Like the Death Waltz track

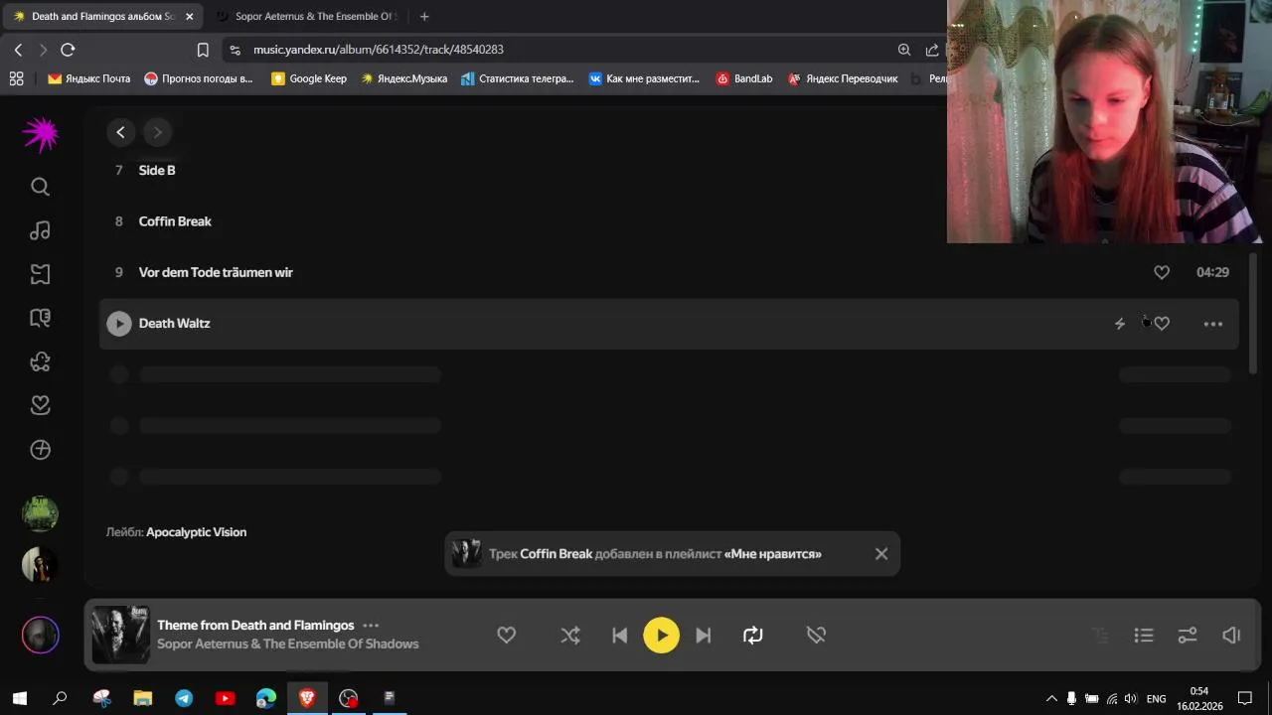pyautogui.click(x=1162, y=324)
